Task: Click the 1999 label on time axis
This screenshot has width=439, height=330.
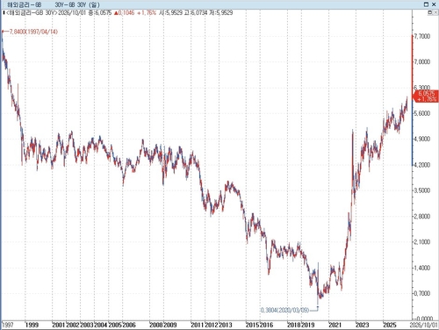Action: (32, 325)
